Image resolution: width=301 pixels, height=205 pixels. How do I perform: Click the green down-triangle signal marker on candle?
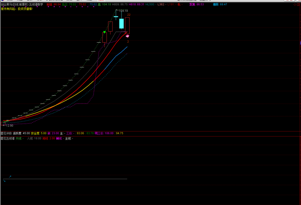click(x=105, y=32)
